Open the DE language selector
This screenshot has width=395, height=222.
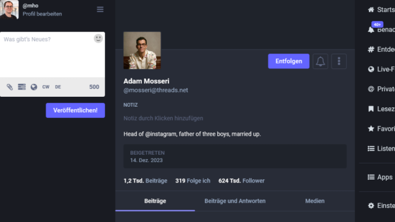(x=58, y=87)
